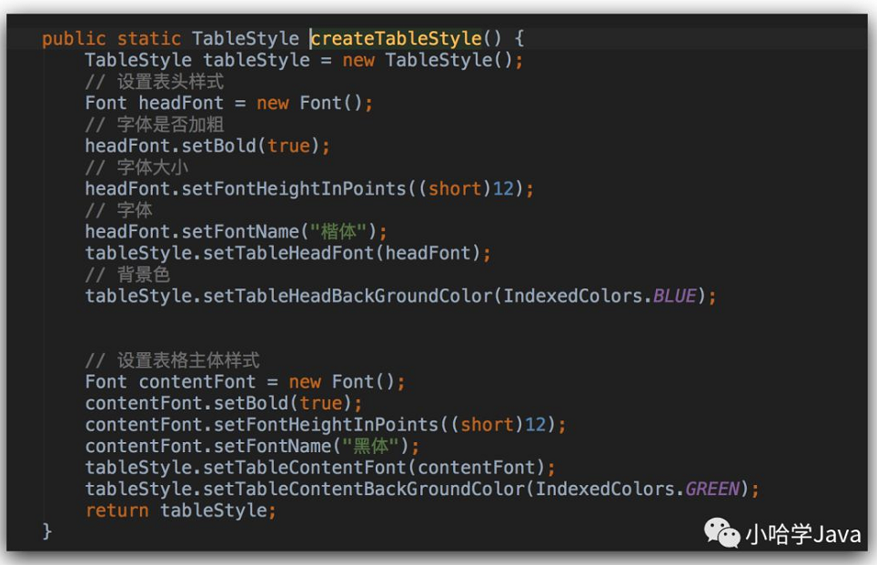
Task: Click the comment '// 字体'
Action: pyautogui.click(x=118, y=210)
